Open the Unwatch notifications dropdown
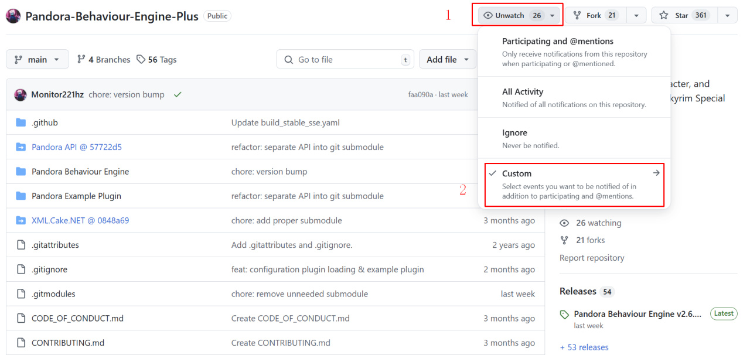The width and height of the screenshot is (750, 355). coord(520,16)
